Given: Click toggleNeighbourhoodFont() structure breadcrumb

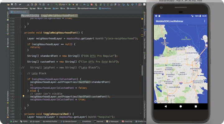Looking at the screenshot, I should point(59,15).
